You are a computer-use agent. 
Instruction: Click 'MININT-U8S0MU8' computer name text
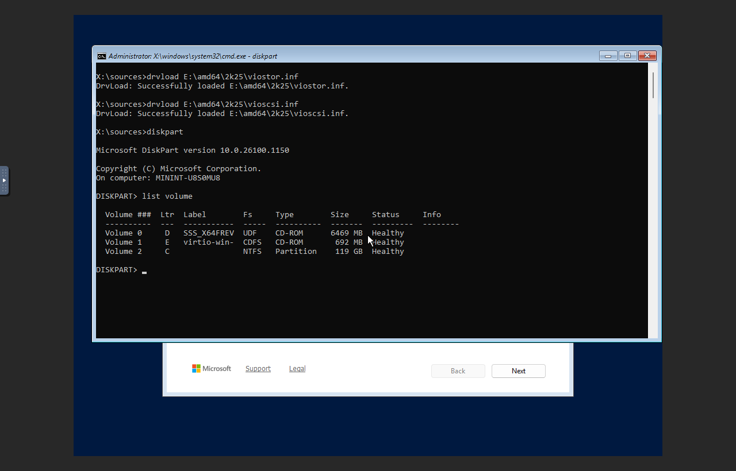click(x=188, y=178)
